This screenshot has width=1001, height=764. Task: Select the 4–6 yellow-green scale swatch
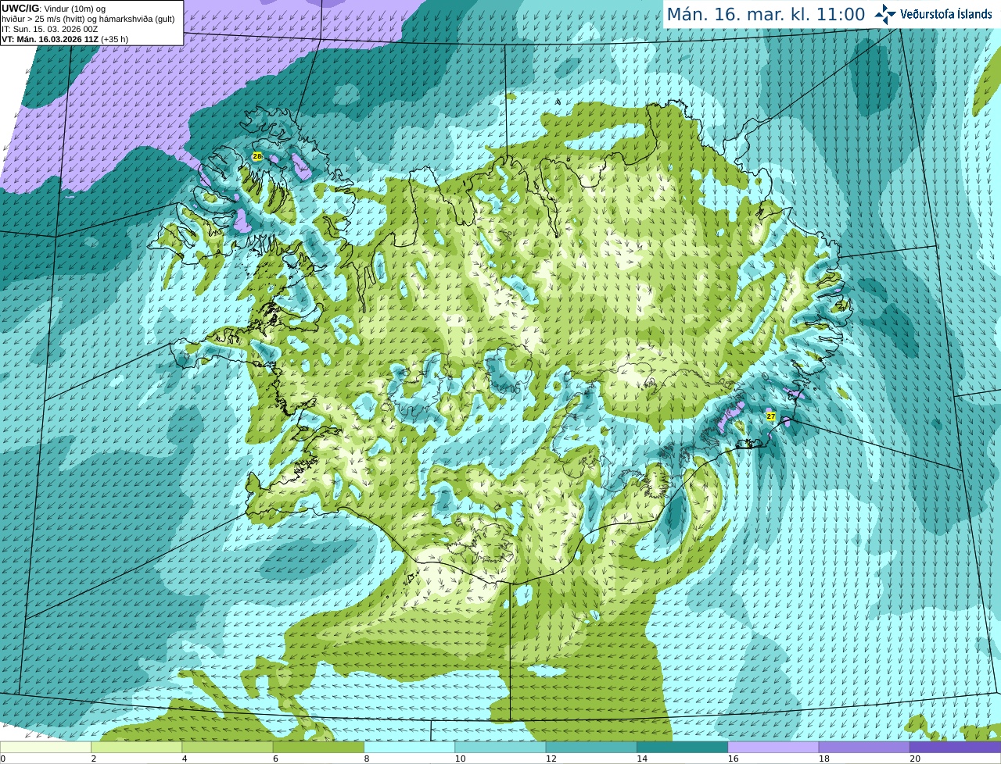coord(228,748)
